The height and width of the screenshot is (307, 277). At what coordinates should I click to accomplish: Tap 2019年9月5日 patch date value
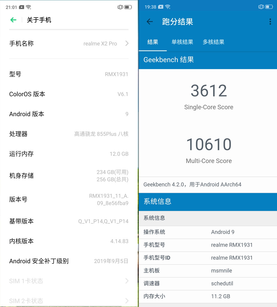(x=111, y=261)
